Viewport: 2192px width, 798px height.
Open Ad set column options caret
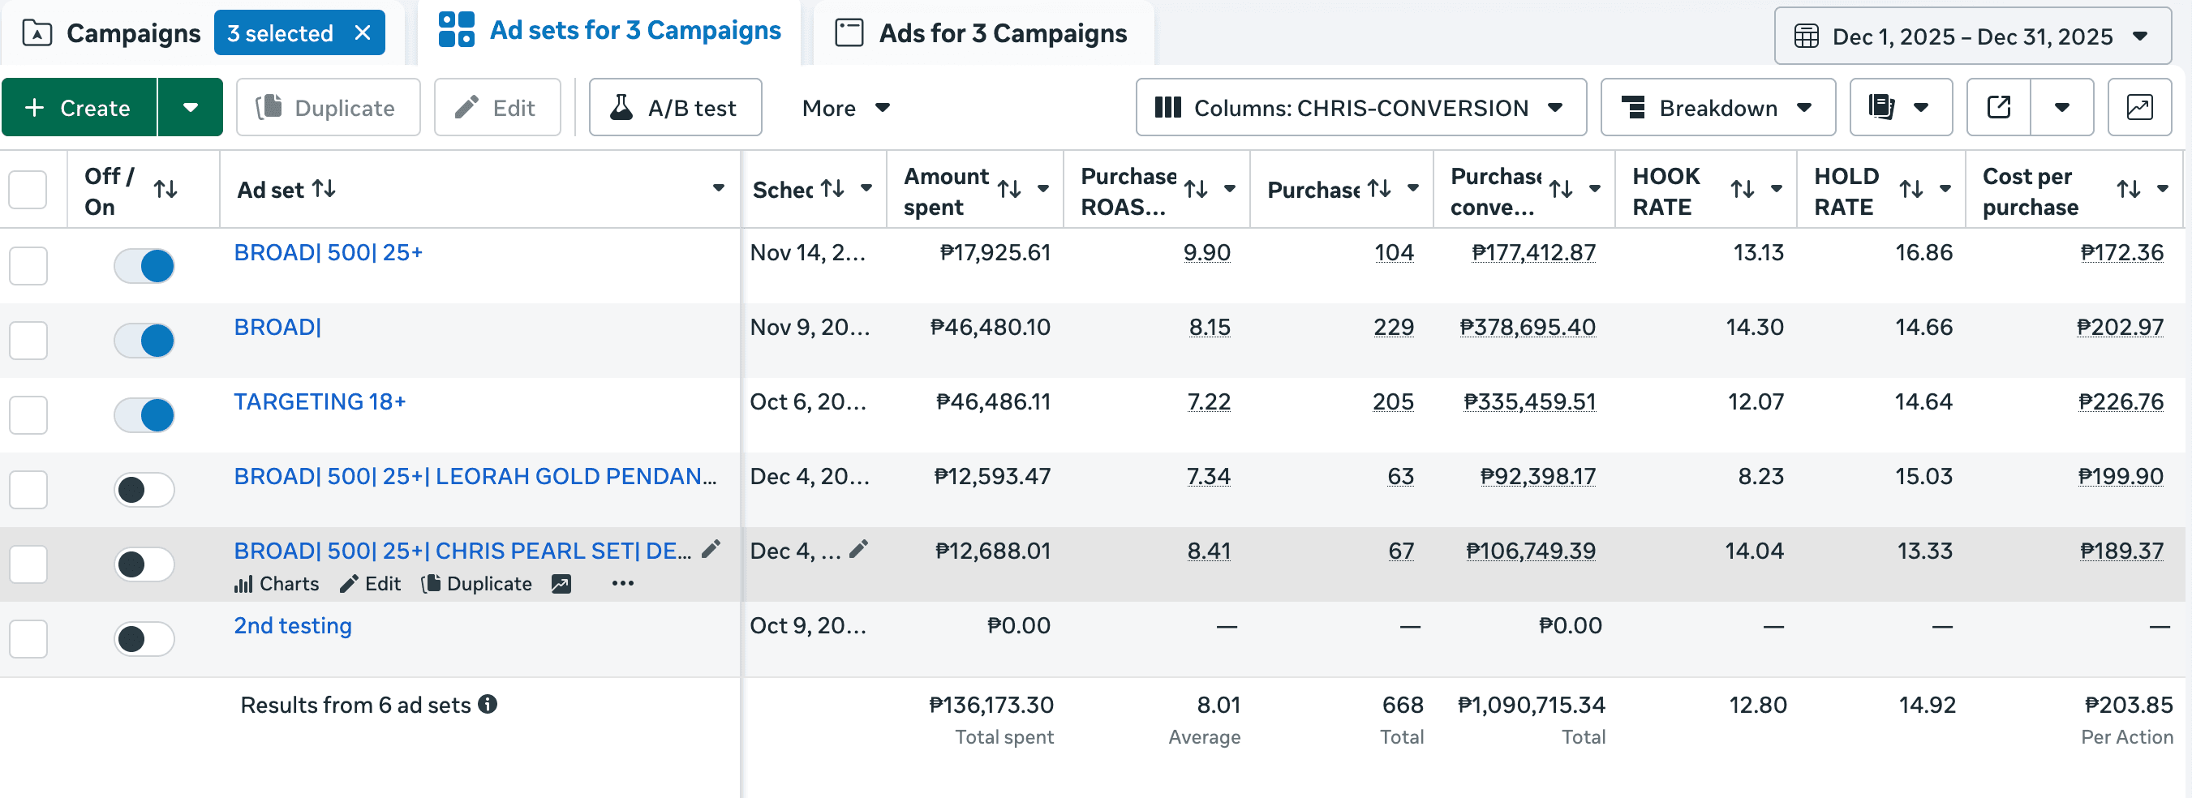click(x=718, y=188)
